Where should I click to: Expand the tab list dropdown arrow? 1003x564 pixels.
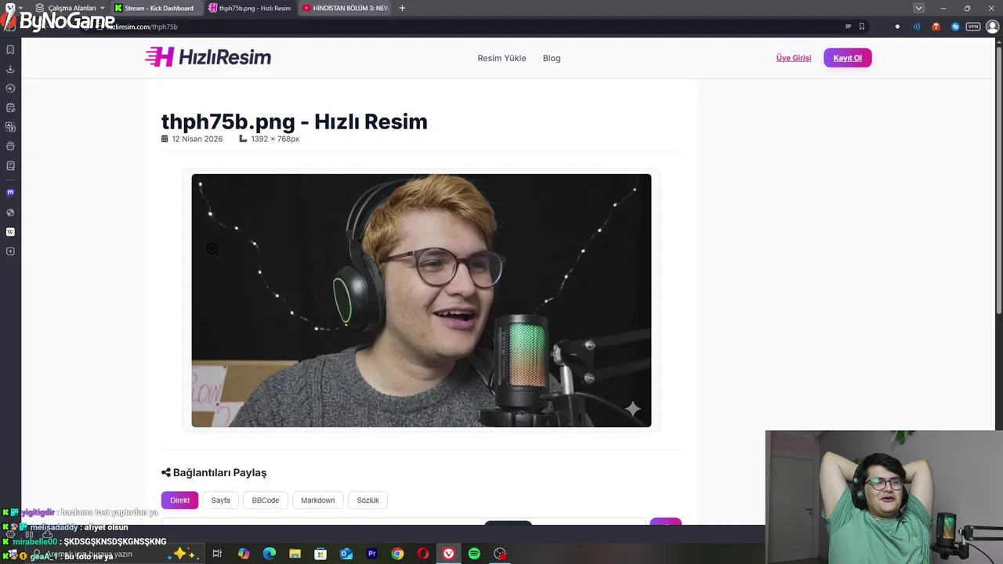point(919,8)
